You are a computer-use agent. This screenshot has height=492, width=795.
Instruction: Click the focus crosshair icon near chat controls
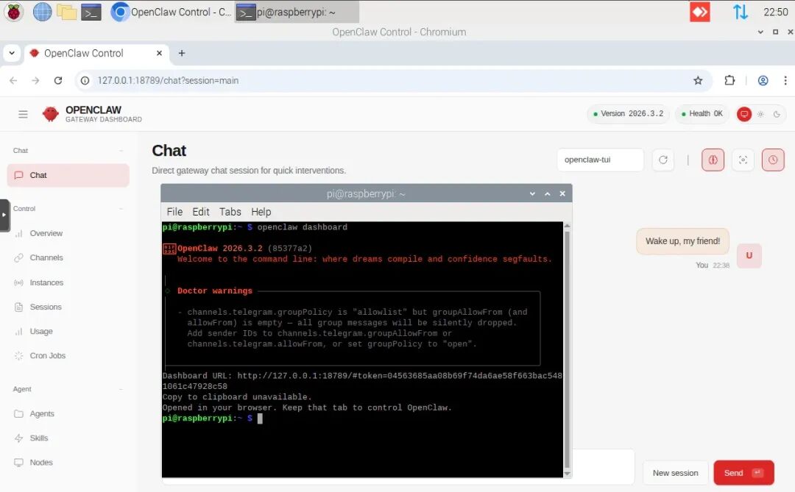(743, 160)
